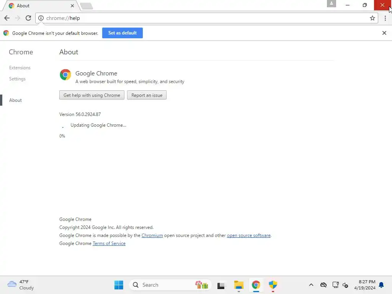Bookmark this page with the star icon
392x294 pixels.
(372, 18)
